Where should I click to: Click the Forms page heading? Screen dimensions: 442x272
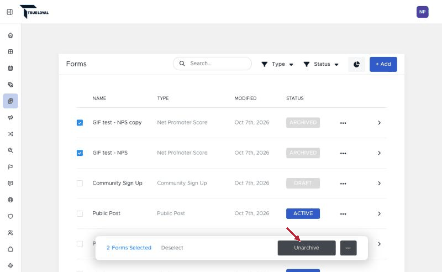(76, 64)
